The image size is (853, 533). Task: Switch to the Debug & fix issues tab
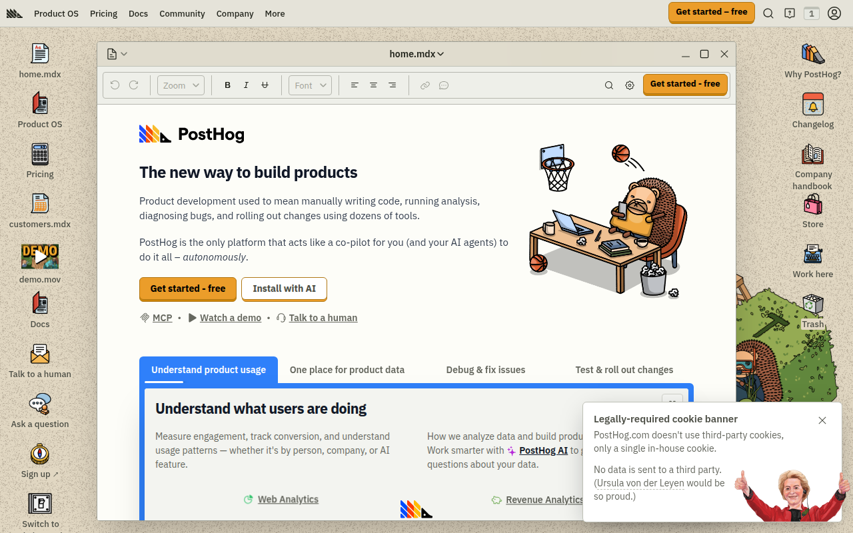tap(486, 370)
